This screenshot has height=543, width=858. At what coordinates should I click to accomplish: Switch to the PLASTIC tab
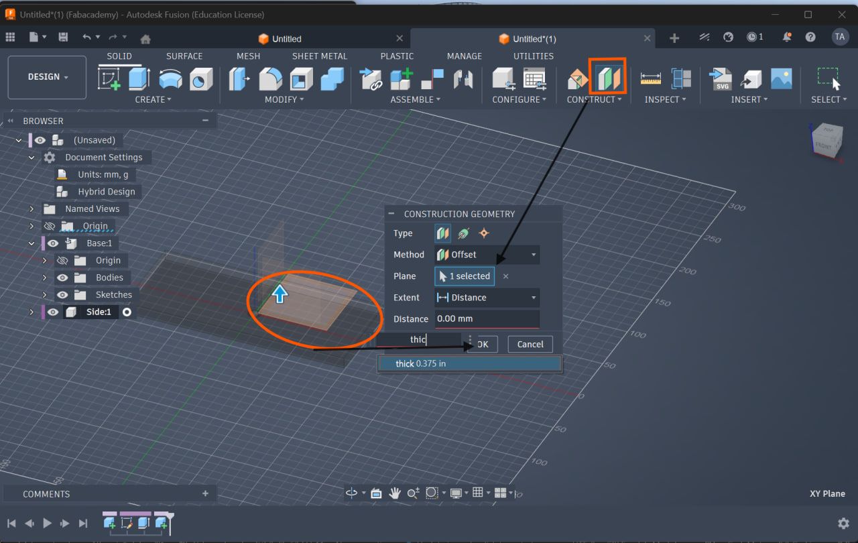coord(397,56)
